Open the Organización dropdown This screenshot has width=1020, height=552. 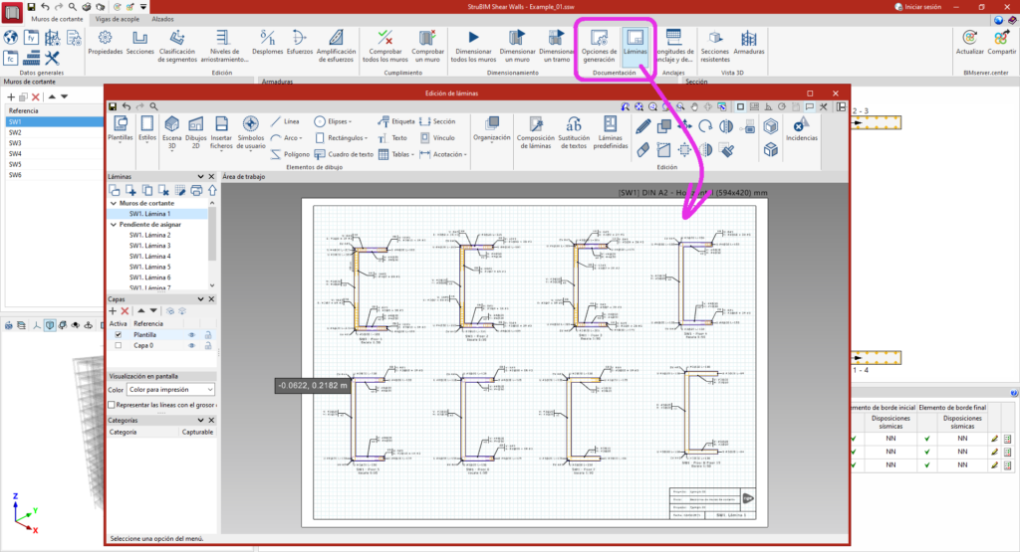click(492, 130)
